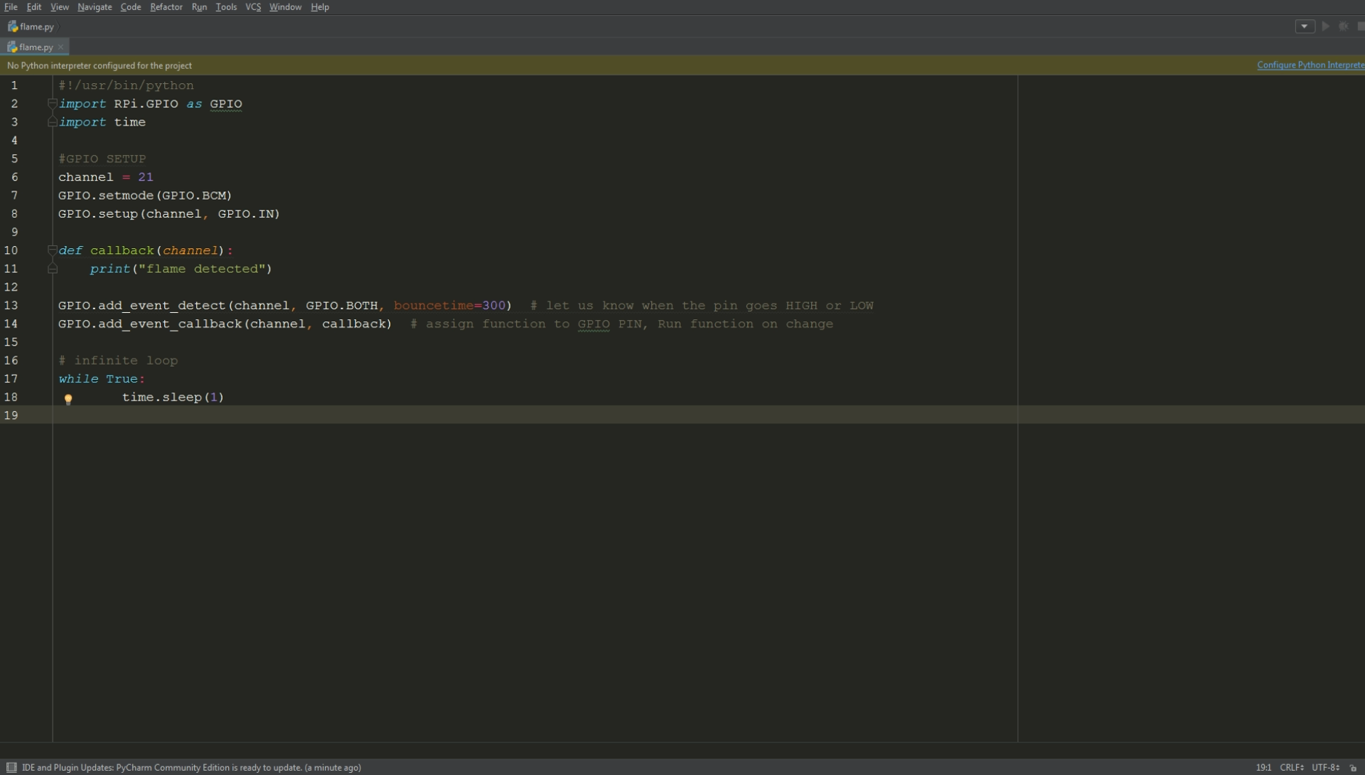Click line number 13 in the gutter
This screenshot has height=775, width=1365.
pos(11,306)
